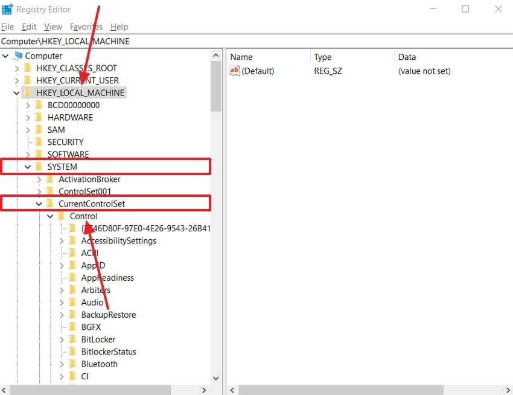Screen dimensions: 513x395
Task: Select the BitLocker subkey folder icon
Action: 71,339
